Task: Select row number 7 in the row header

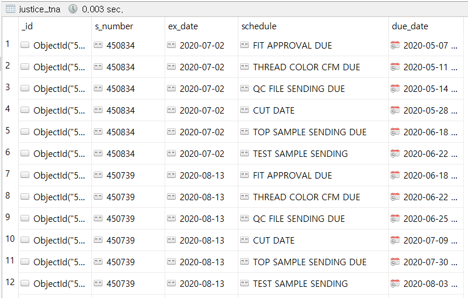Action: [8, 174]
